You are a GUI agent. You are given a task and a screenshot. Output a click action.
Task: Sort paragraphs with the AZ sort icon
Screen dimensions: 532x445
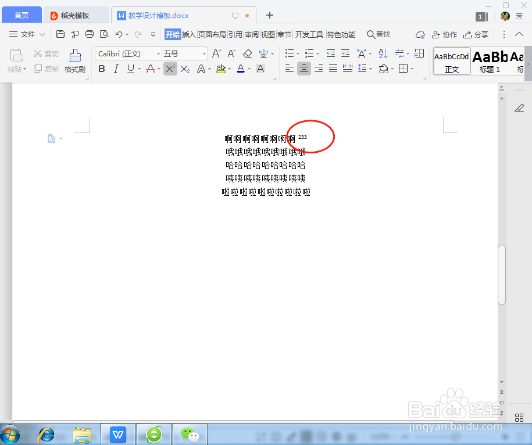click(383, 53)
